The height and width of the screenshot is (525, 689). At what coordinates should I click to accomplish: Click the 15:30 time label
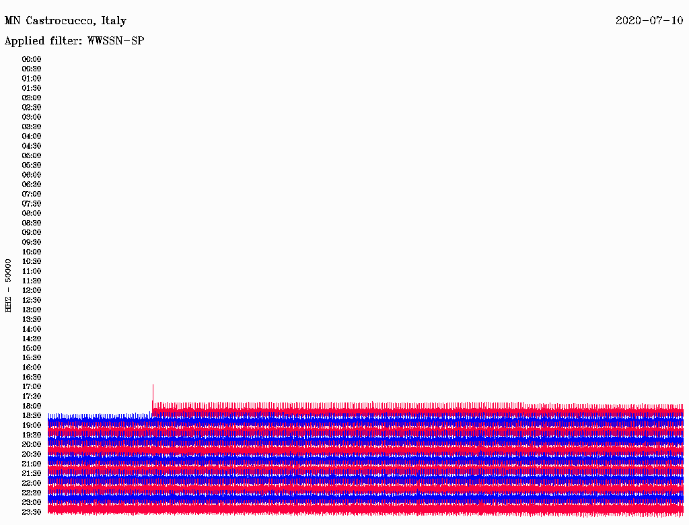click(x=32, y=358)
